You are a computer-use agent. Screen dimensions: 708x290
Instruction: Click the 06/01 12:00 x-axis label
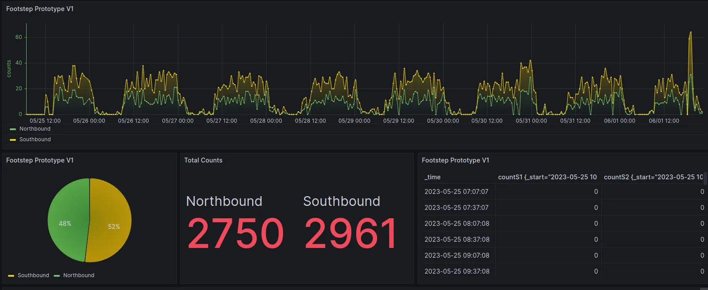point(664,121)
